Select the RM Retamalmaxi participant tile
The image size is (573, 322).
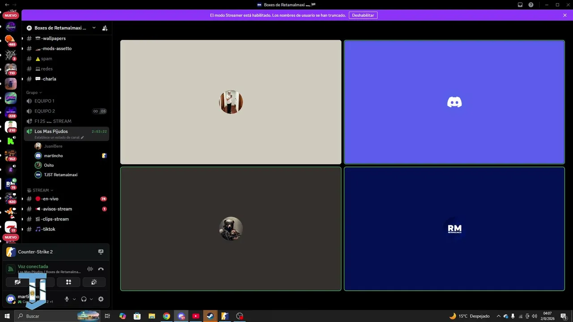(x=454, y=229)
